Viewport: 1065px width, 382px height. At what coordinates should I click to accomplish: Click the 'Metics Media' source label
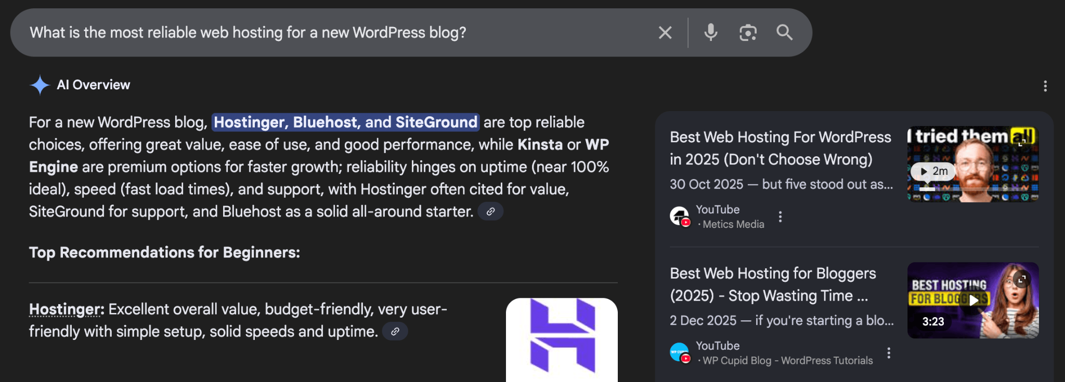pos(733,224)
